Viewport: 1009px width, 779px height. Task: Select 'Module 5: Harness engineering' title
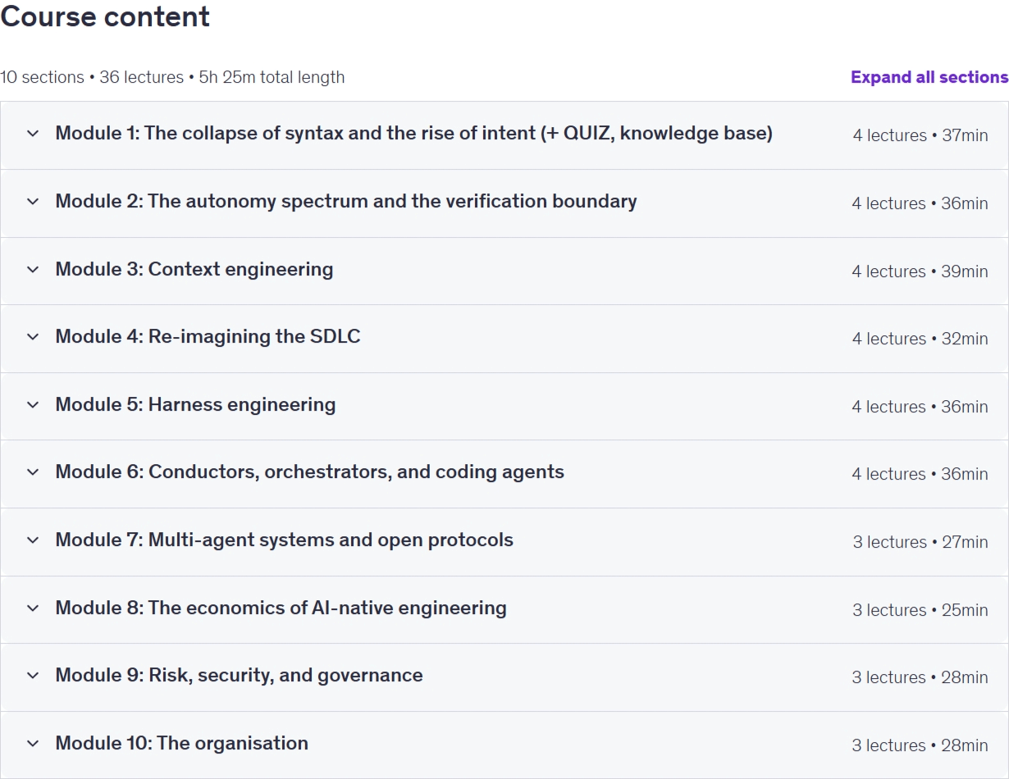point(195,405)
